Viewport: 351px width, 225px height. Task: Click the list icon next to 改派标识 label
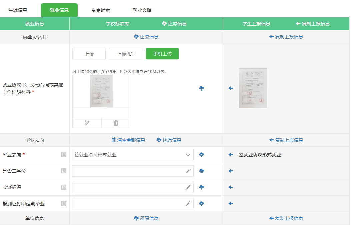tap(64, 187)
